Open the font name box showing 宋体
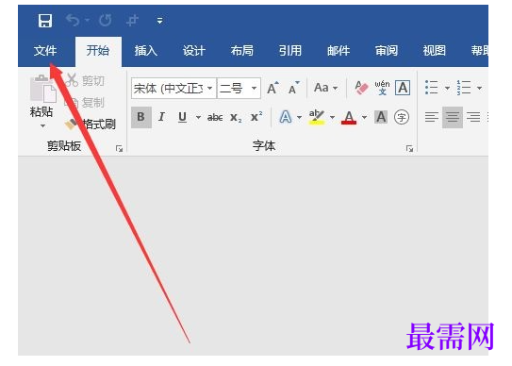The width and height of the screenshot is (512, 366). pyautogui.click(x=173, y=89)
